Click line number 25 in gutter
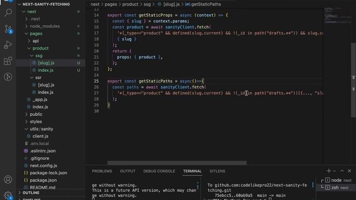This screenshot has width=356, height=200. 96,81
